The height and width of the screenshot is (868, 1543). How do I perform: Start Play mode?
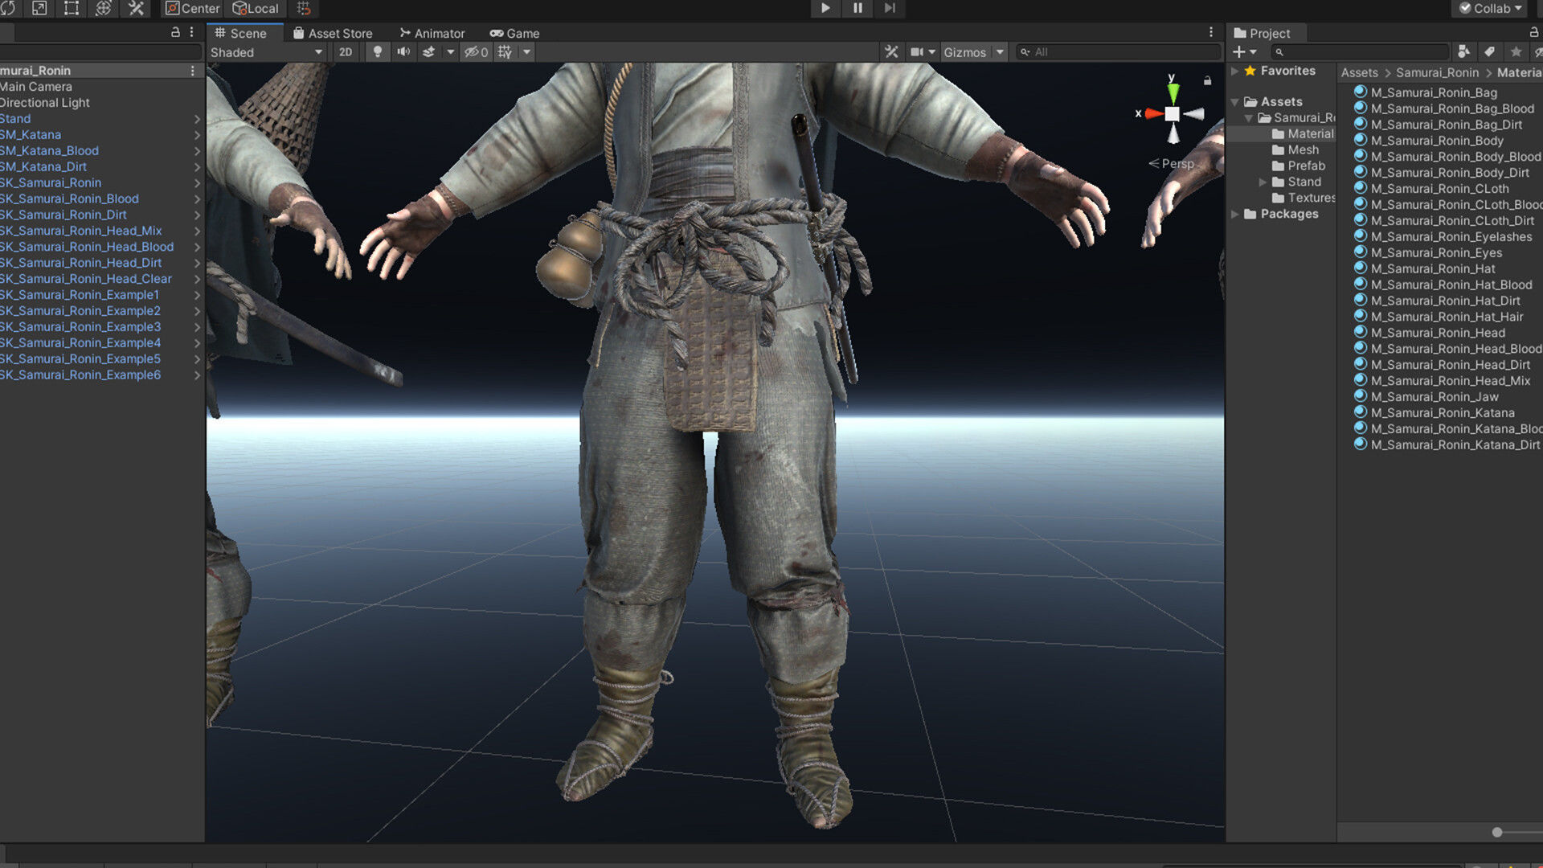point(825,8)
